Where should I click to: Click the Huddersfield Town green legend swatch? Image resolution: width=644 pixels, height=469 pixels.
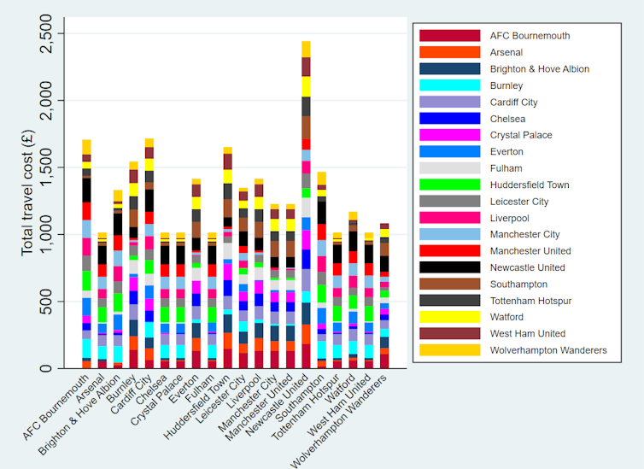tap(450, 185)
